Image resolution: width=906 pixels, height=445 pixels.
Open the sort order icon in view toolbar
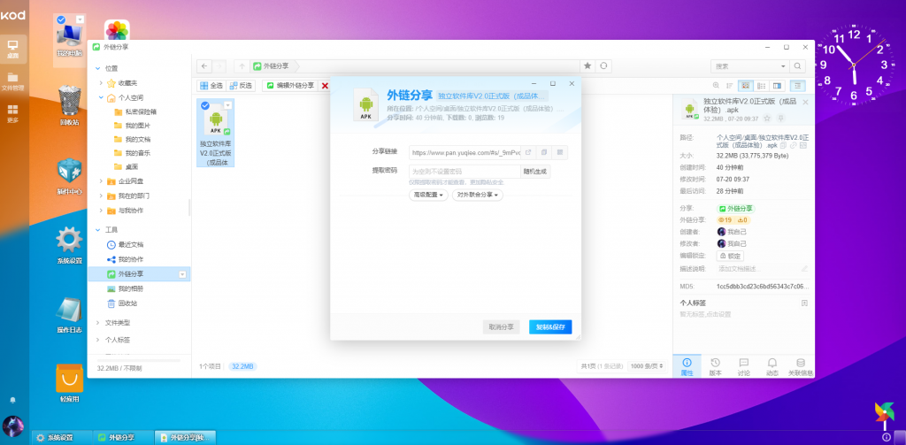click(730, 86)
